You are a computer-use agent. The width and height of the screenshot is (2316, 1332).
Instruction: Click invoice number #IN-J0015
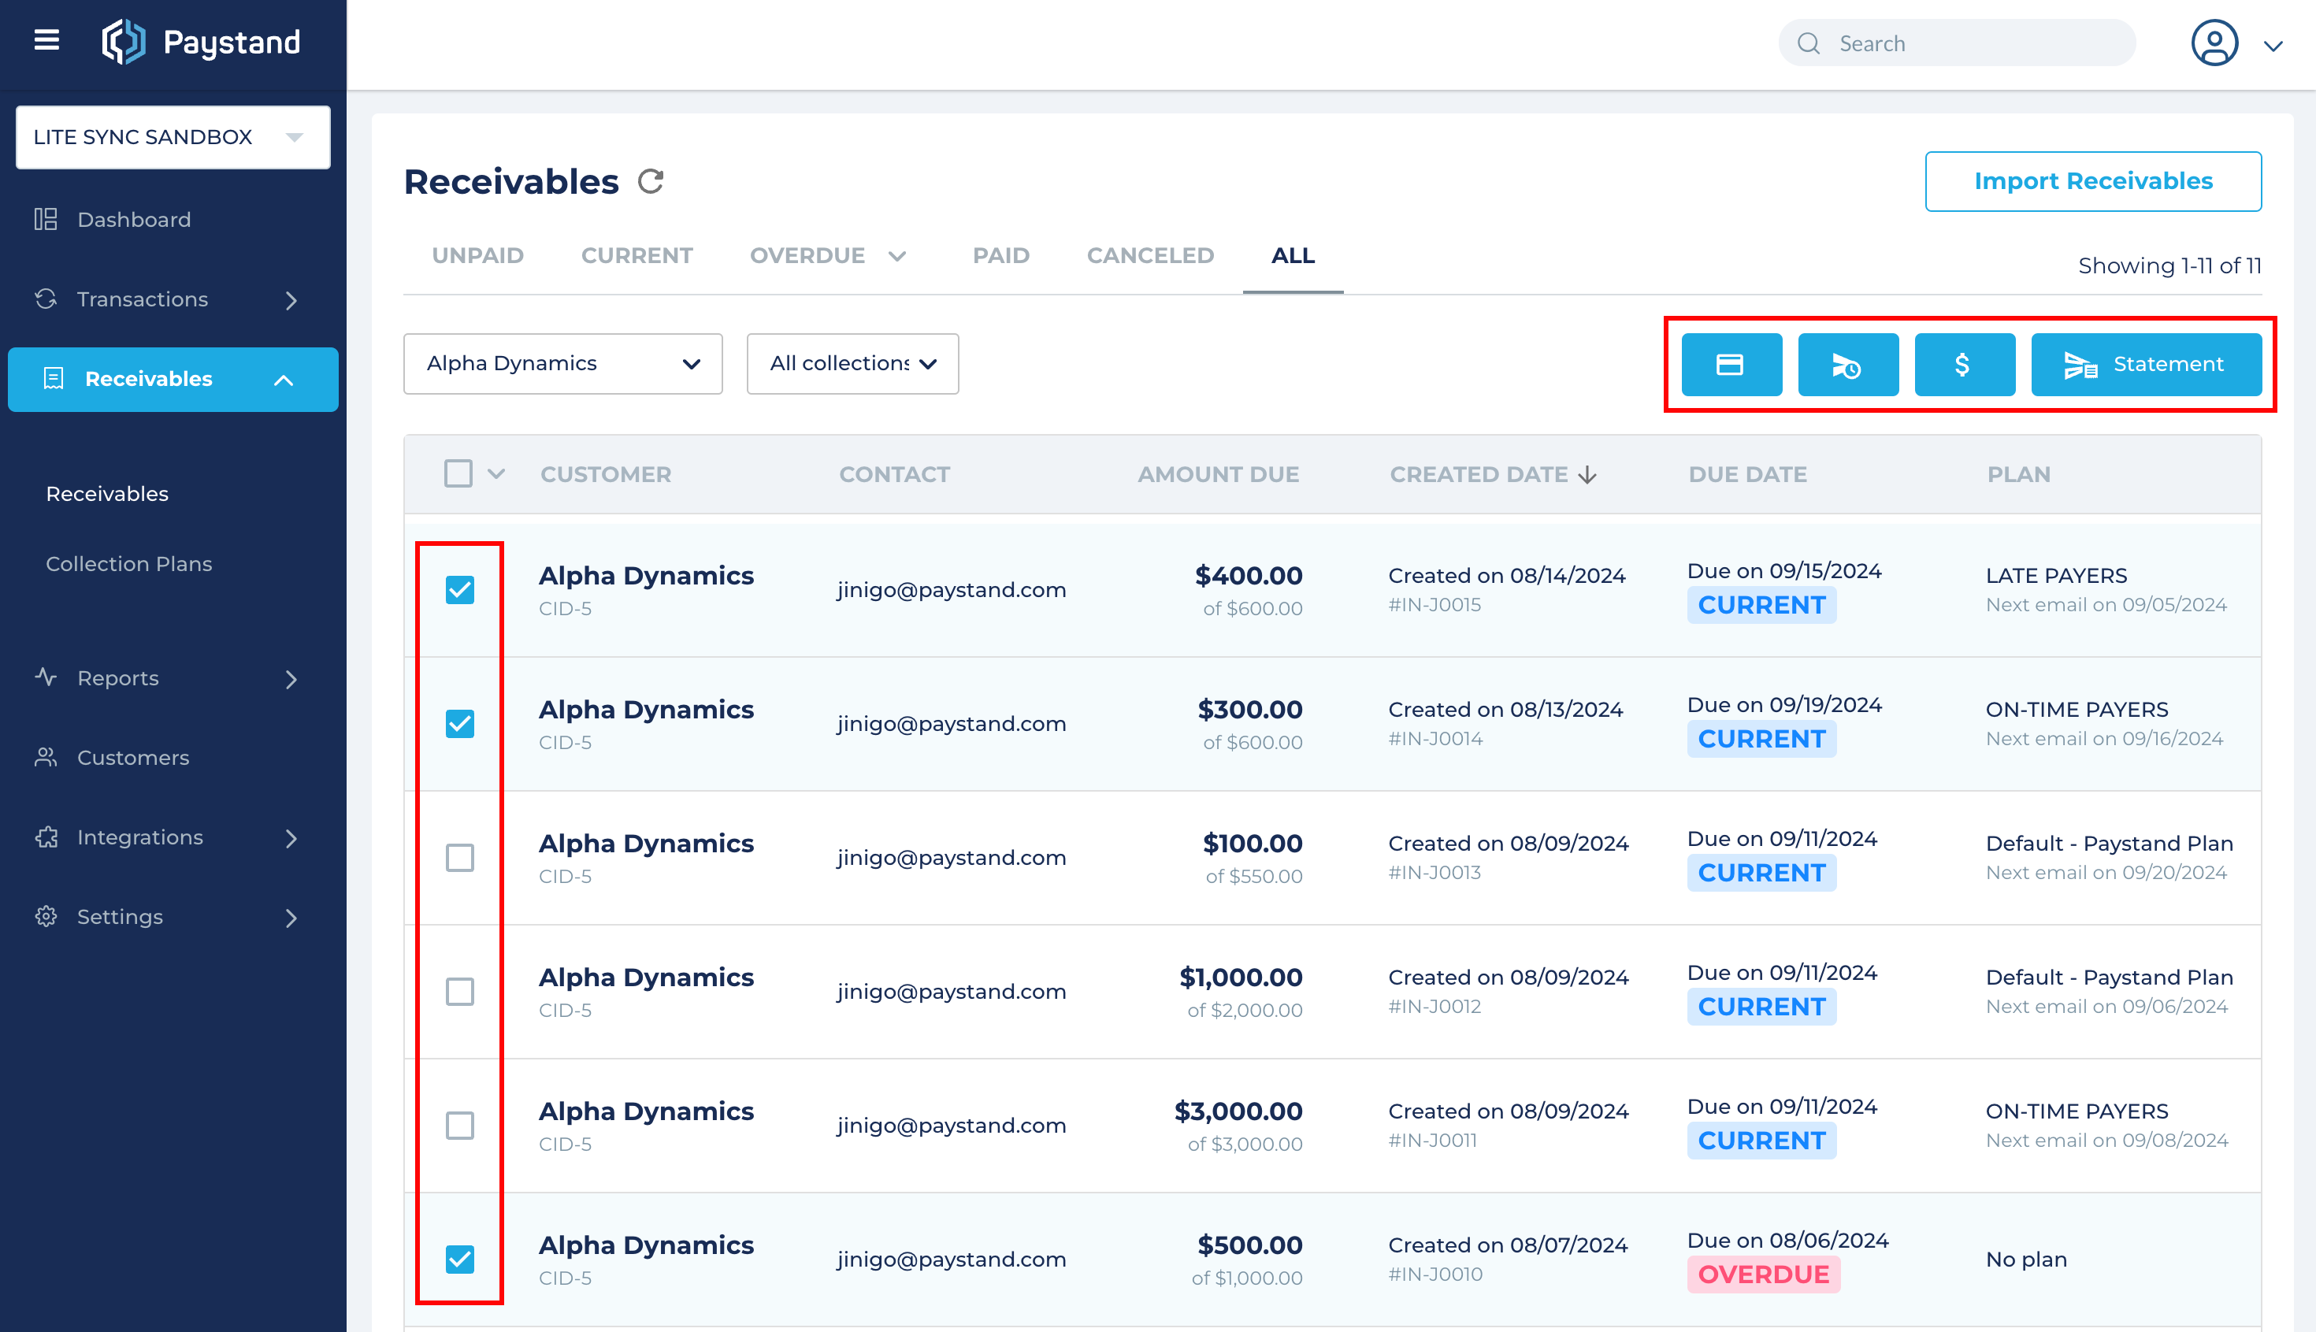(x=1435, y=605)
